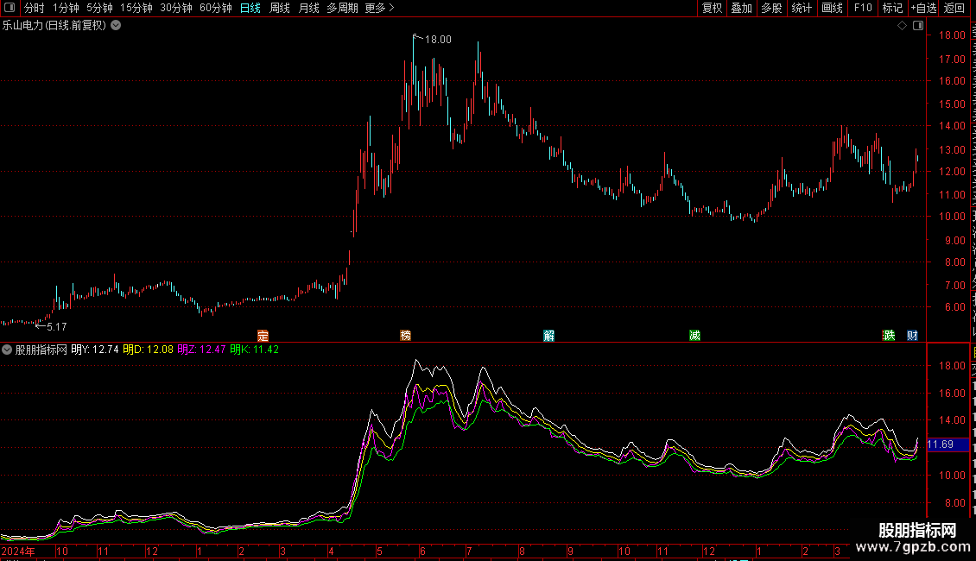The image size is (976, 561).
Task: Click the orange 定 event marker
Action: [x=263, y=336]
